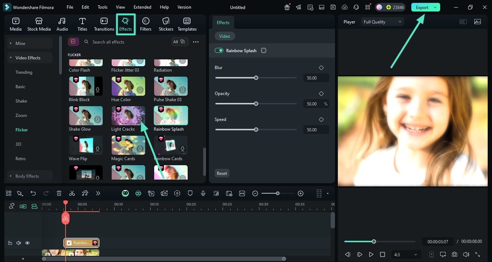492x262 pixels.
Task: Select the Trending effects category
Action: click(x=24, y=72)
